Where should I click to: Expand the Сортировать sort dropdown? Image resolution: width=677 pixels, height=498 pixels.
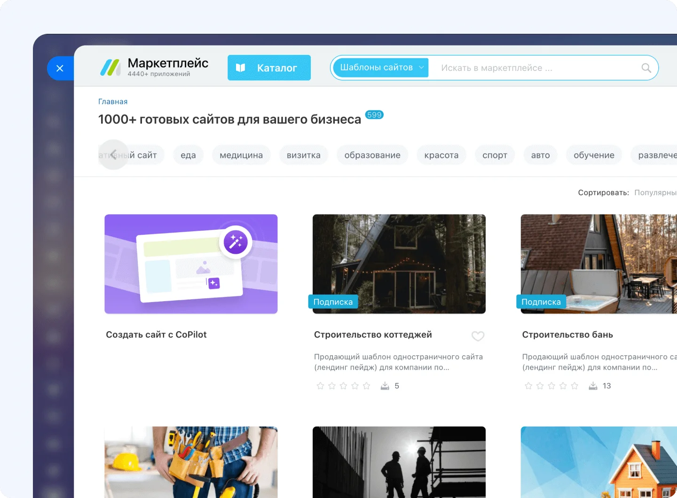click(x=655, y=193)
